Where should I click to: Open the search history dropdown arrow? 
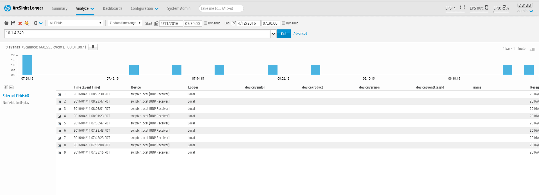click(273, 34)
